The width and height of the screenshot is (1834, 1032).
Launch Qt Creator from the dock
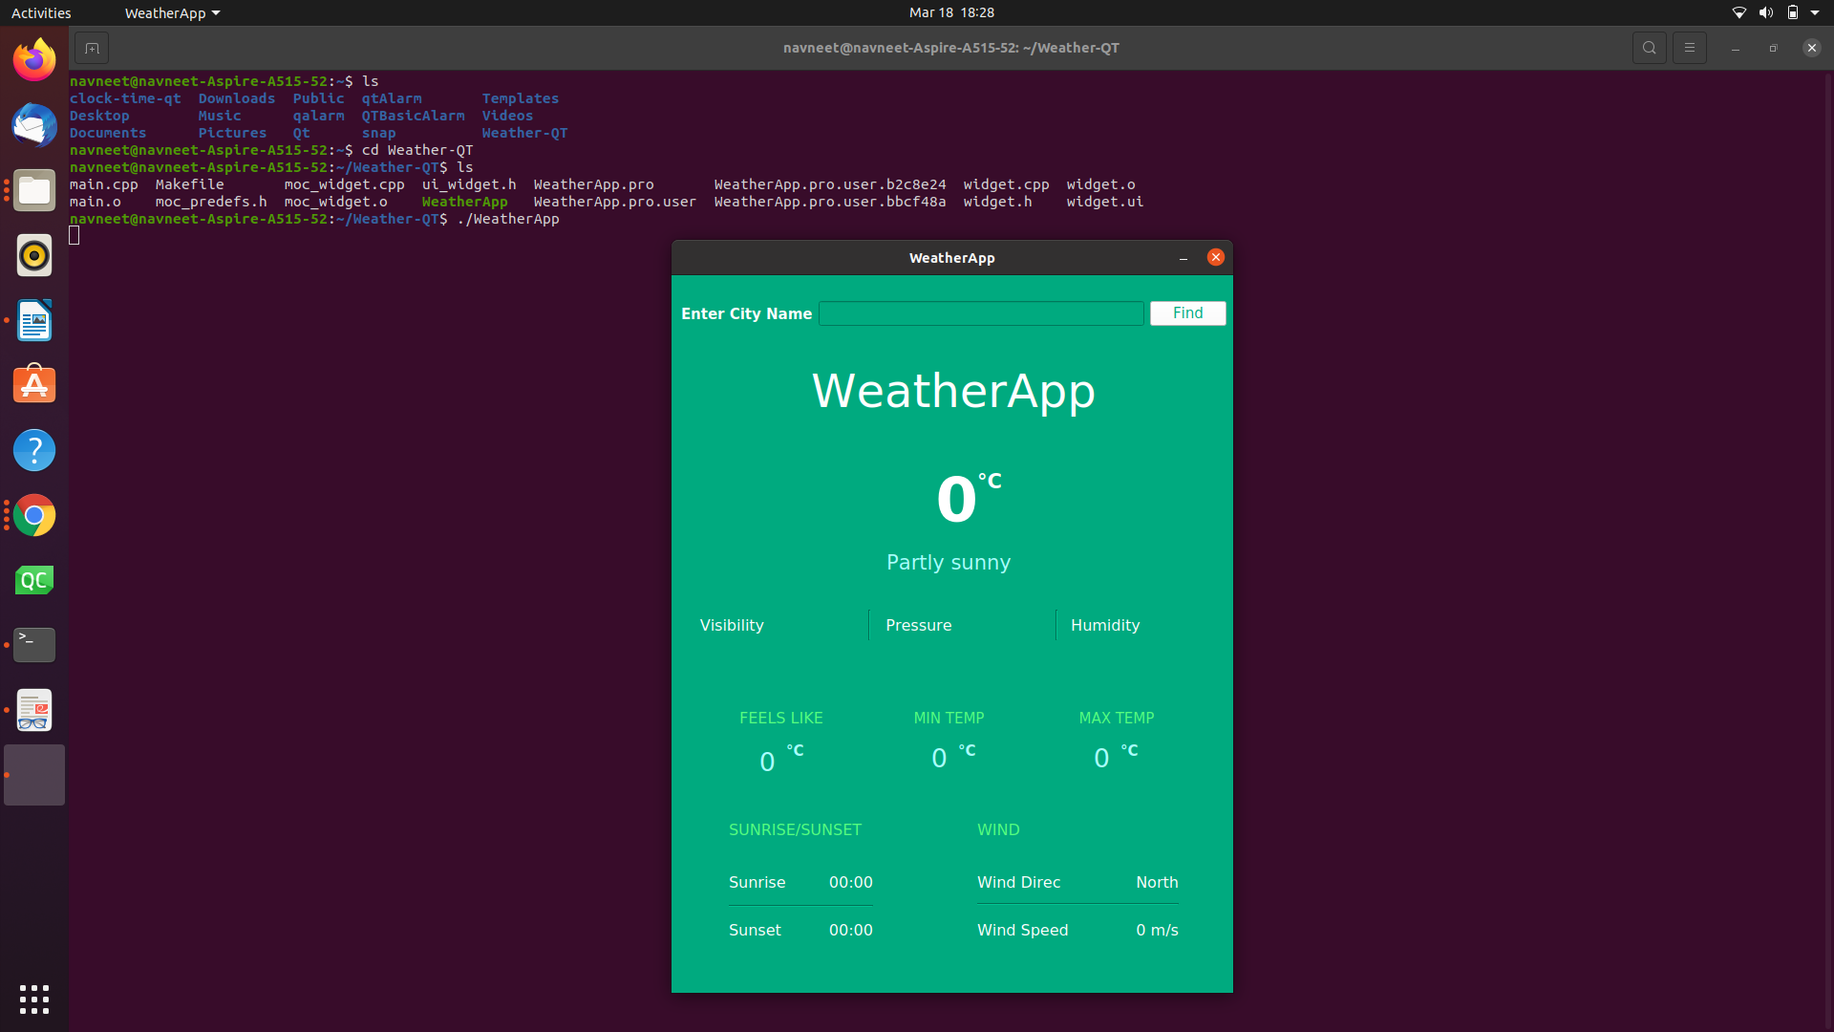[33, 579]
